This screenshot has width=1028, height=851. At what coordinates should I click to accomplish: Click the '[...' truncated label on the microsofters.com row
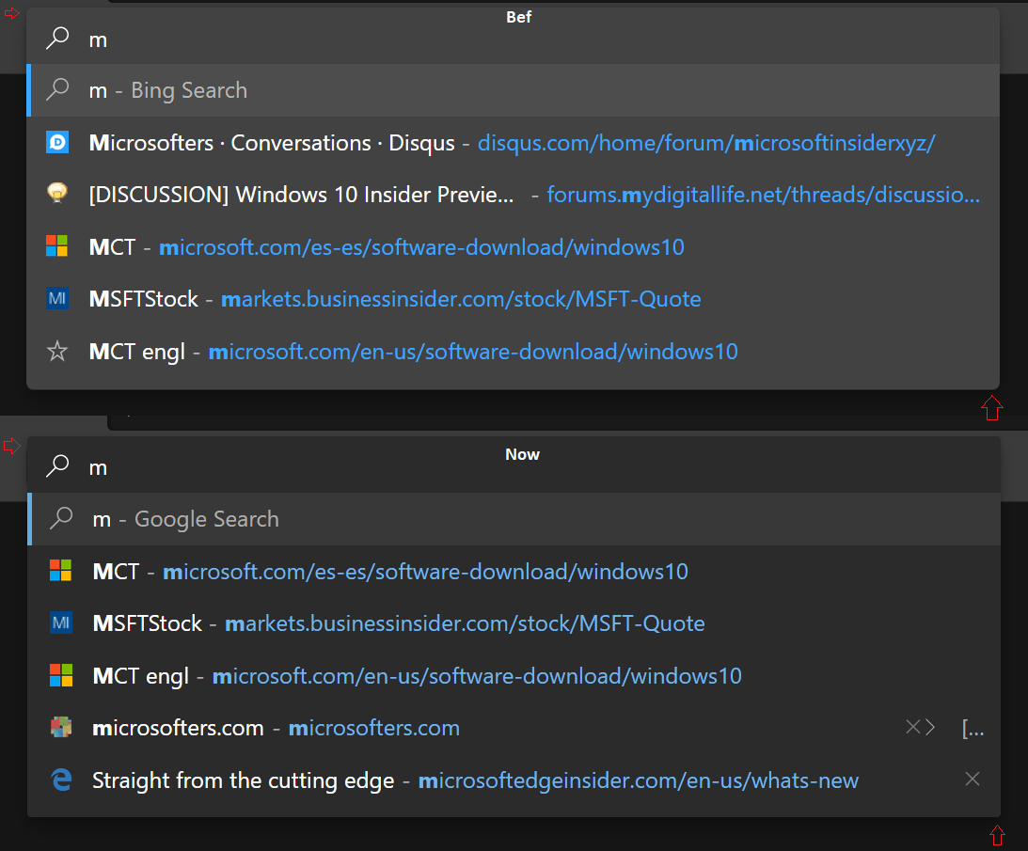973,728
